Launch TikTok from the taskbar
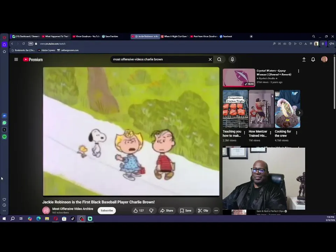 coord(73,219)
